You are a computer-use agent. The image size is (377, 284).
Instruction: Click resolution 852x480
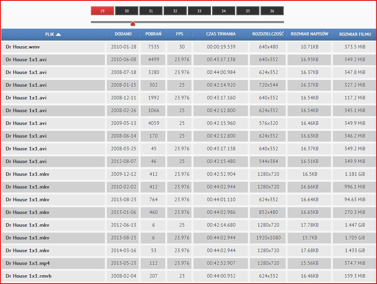tap(268, 212)
